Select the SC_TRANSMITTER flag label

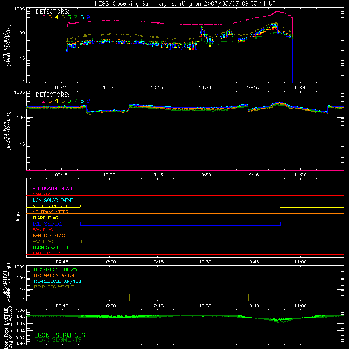[50, 212]
